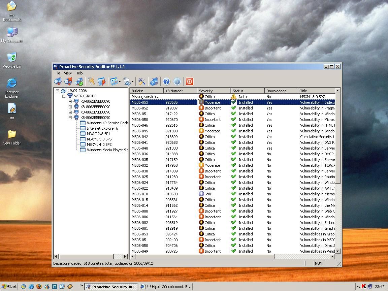Click the warning Note status icon
The image size is (388, 291).
[x=234, y=97]
